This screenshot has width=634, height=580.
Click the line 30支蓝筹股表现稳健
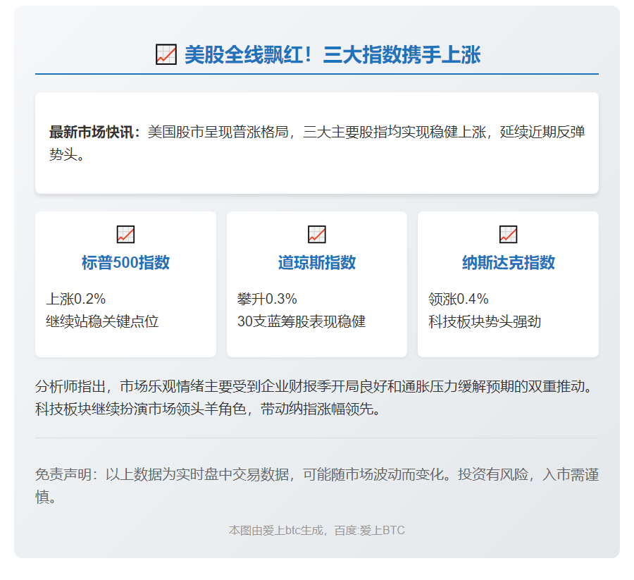coord(302,321)
